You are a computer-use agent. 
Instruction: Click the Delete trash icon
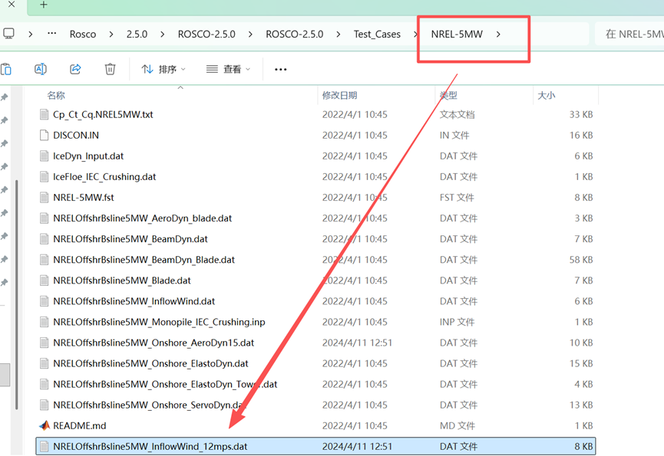110,69
